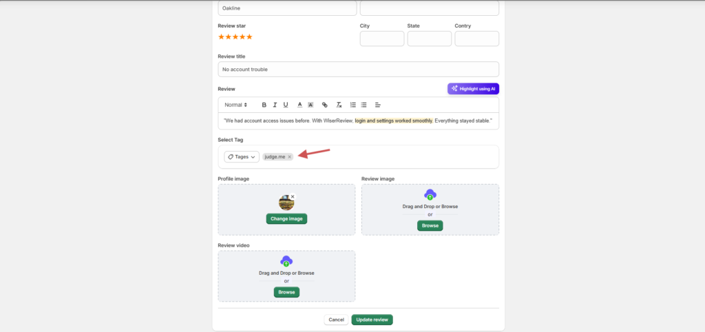Clear text formatting with the Tx icon
This screenshot has width=705, height=332.
(x=339, y=105)
